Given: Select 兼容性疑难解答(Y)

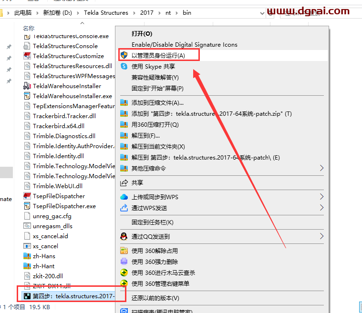Looking at the screenshot, I should pyautogui.click(x=155, y=78).
